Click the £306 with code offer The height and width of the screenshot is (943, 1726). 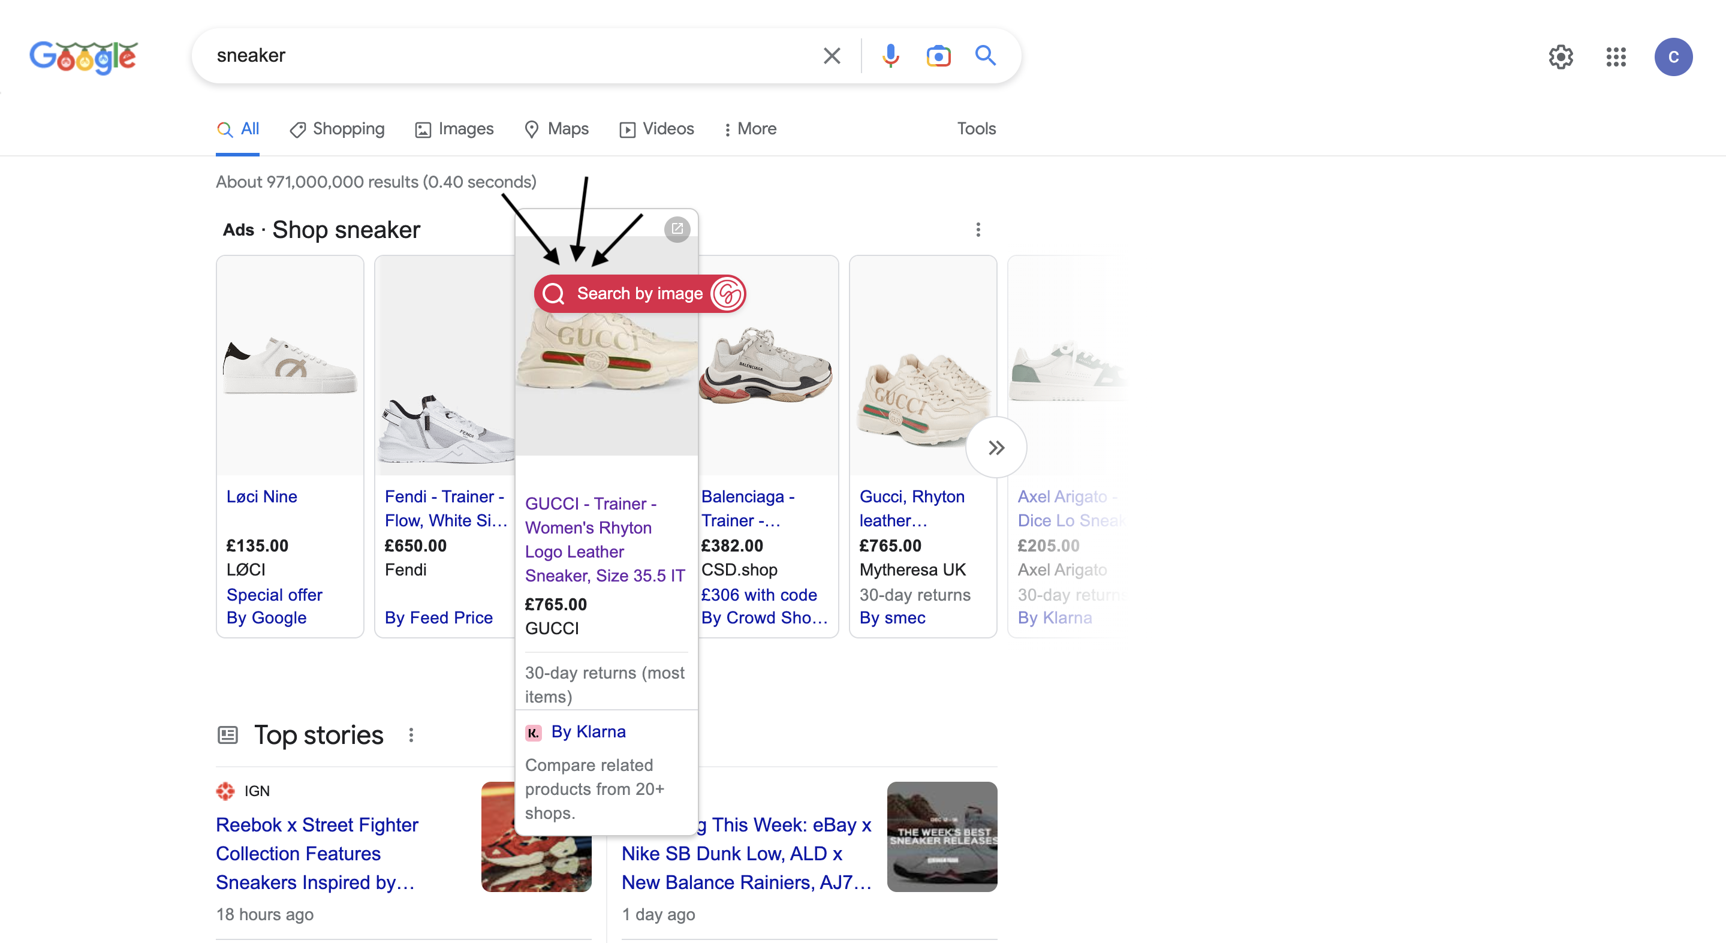(758, 595)
